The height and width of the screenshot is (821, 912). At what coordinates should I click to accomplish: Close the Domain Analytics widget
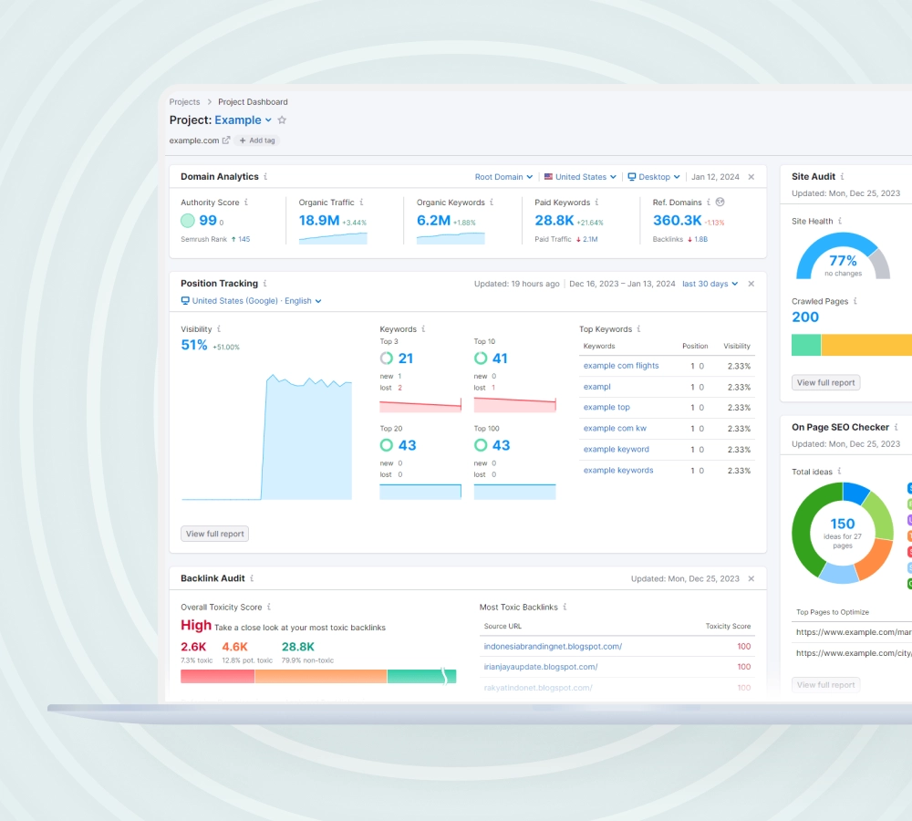[x=751, y=177]
